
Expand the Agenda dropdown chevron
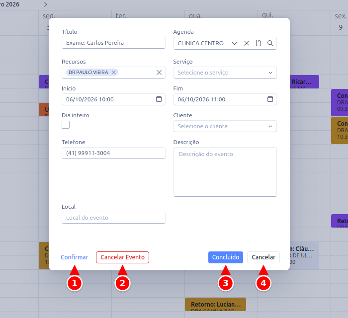pos(234,43)
